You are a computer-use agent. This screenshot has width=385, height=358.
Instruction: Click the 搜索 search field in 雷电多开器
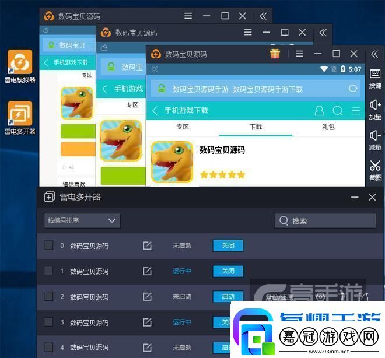coord(325,221)
